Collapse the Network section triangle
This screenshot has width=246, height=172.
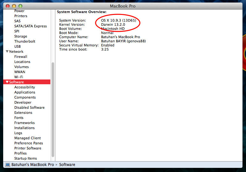pyautogui.click(x=7, y=52)
